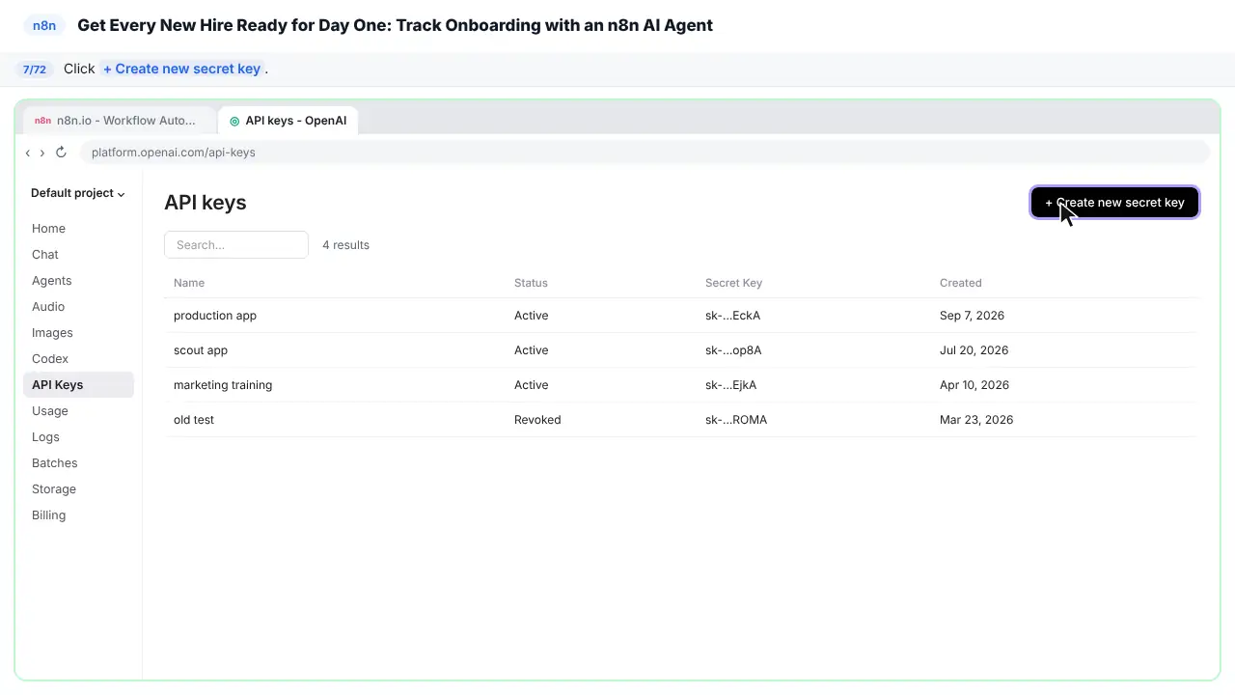
Task: Reload the page with the refresh icon
Action: (x=61, y=153)
